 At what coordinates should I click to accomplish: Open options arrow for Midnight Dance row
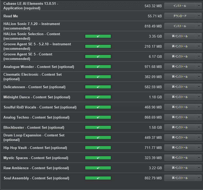tap(199, 97)
